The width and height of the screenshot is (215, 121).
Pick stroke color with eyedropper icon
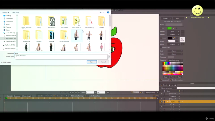coord(174,38)
